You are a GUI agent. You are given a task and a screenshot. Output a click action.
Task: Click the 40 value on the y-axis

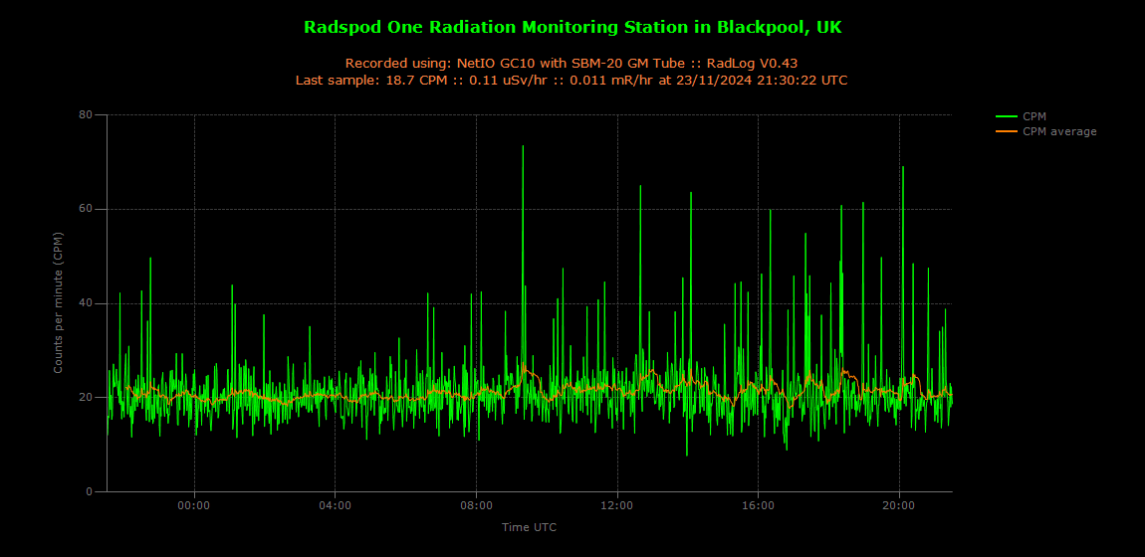click(88, 303)
